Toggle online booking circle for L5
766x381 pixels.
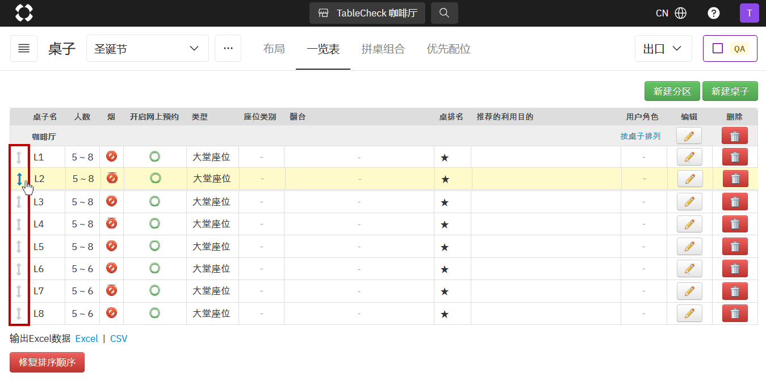click(154, 246)
